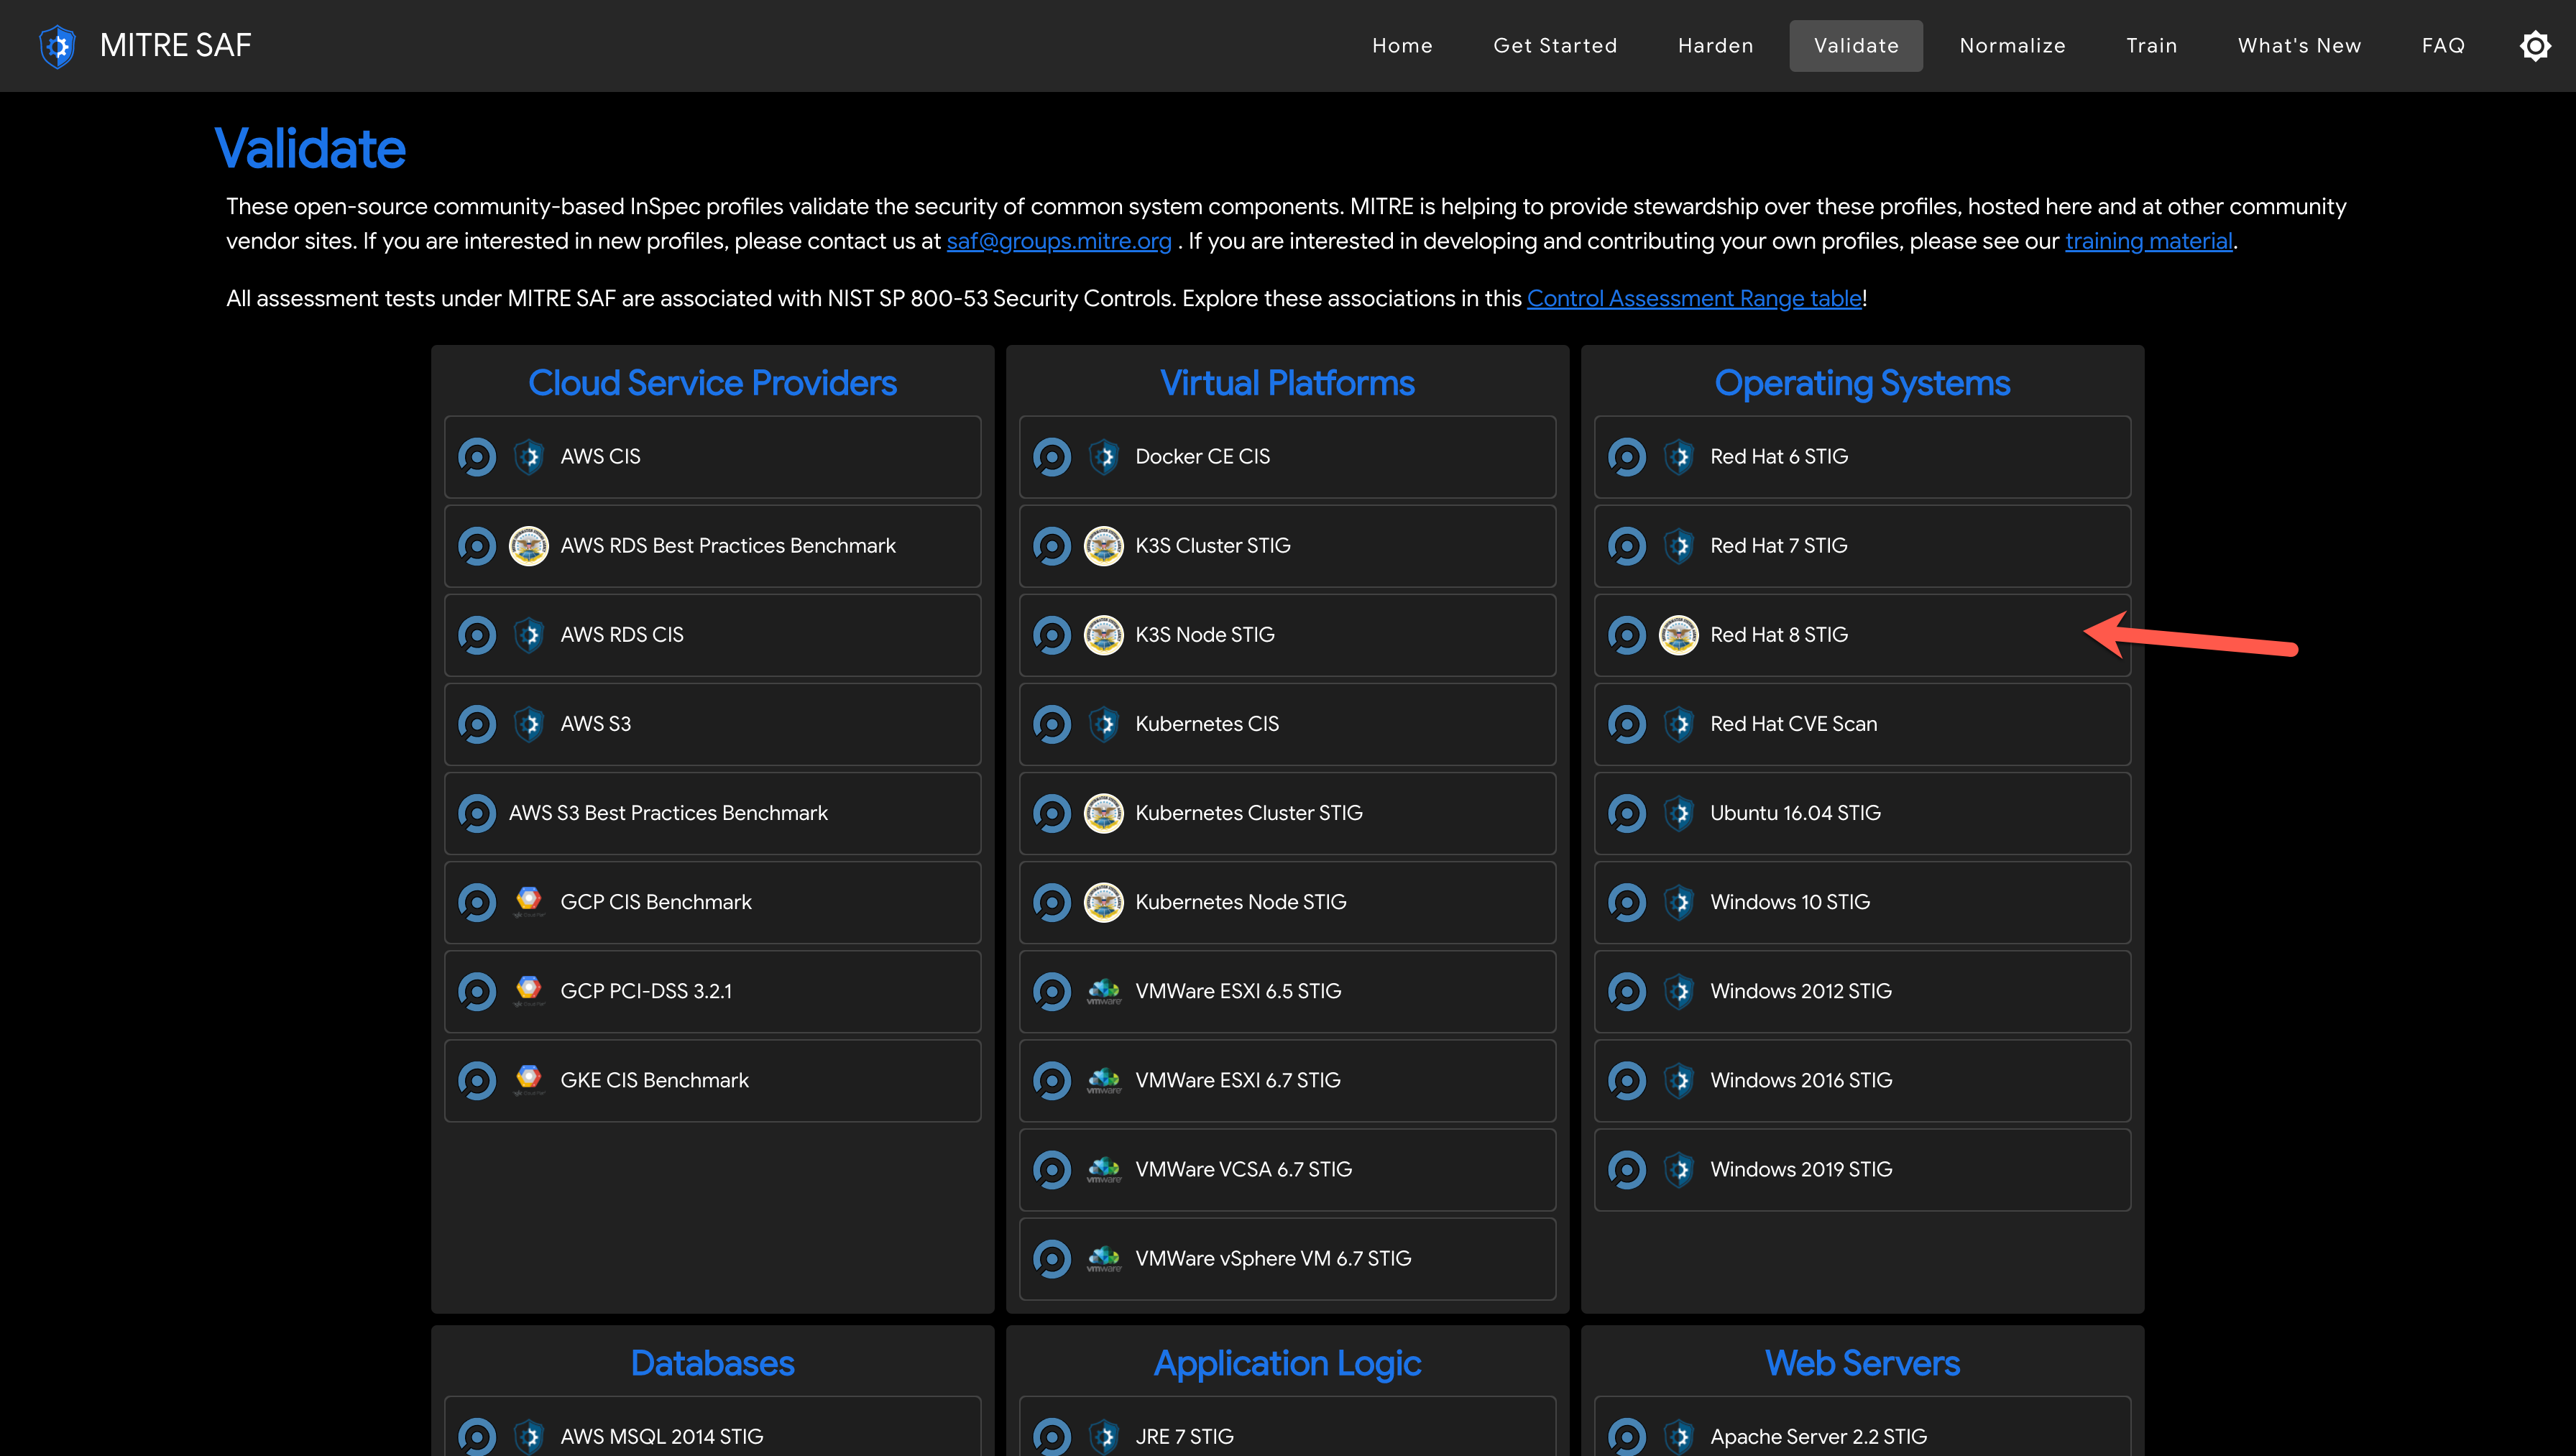The height and width of the screenshot is (1456, 2576).
Task: Click the VMware icon beside VMWare ESXI 6.5 STIG
Action: tap(1104, 991)
